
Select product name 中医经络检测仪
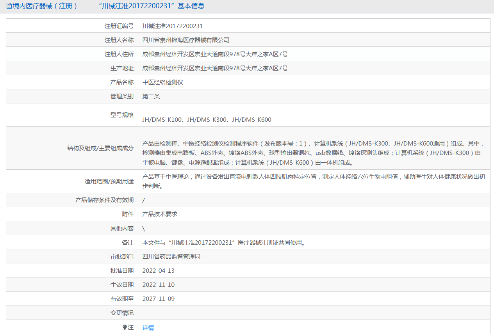[x=163, y=82]
